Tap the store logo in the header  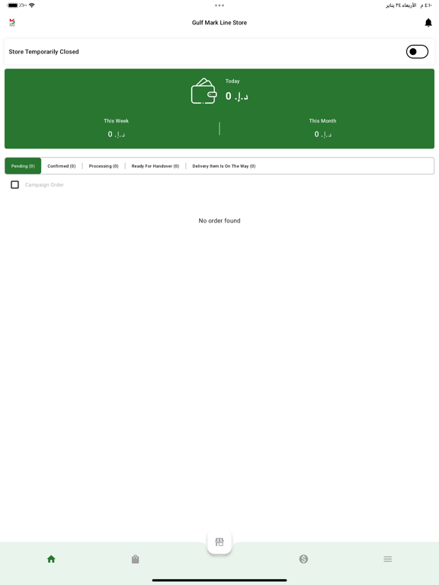coord(12,23)
